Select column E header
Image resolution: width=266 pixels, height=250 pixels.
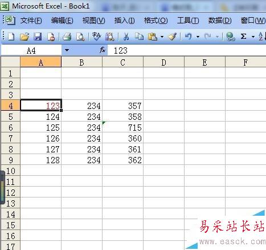click(204, 62)
